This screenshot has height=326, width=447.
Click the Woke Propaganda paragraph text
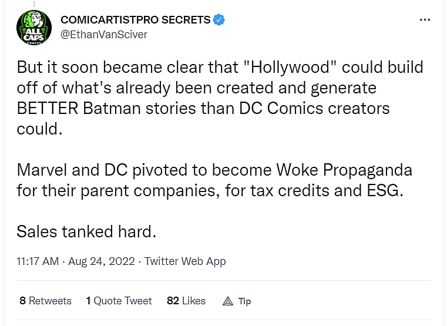[x=214, y=170]
